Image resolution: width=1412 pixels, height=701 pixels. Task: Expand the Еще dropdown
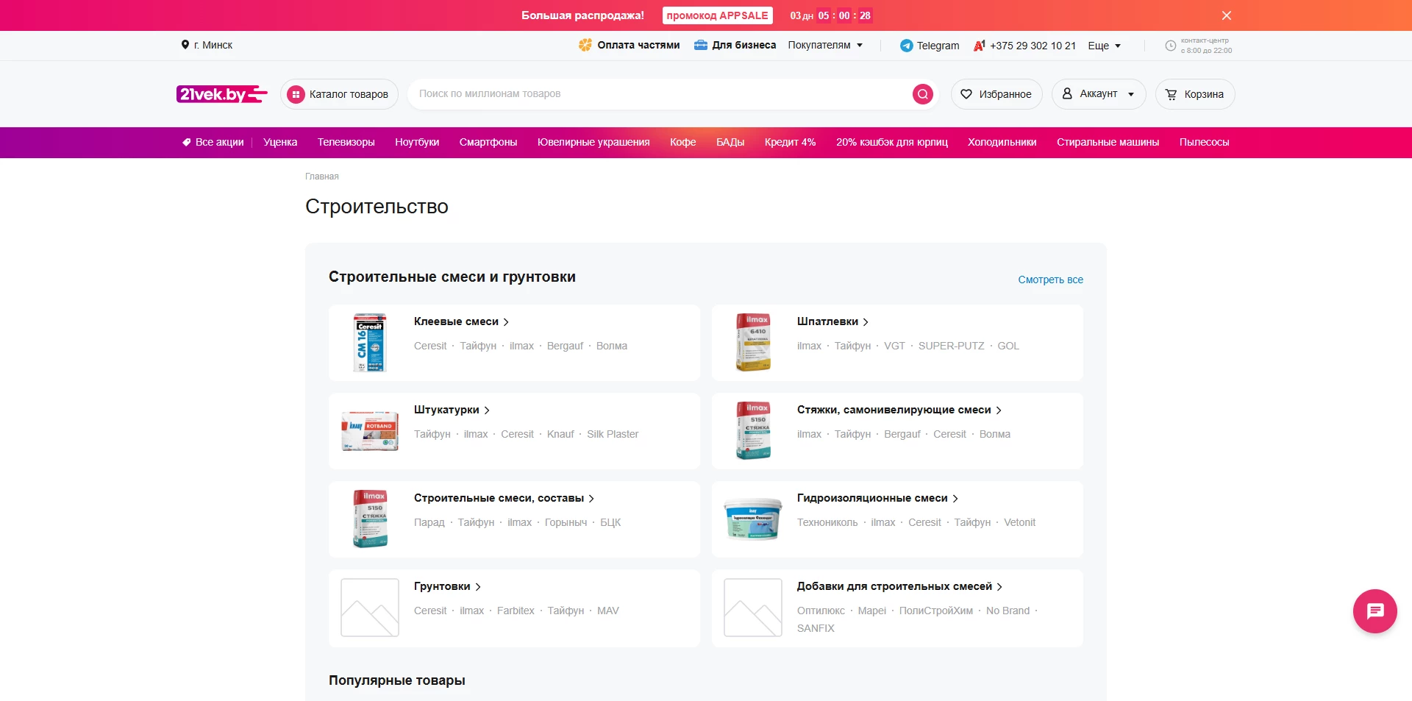[1102, 45]
